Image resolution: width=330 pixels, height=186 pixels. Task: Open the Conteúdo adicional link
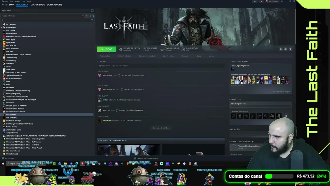point(124,56)
